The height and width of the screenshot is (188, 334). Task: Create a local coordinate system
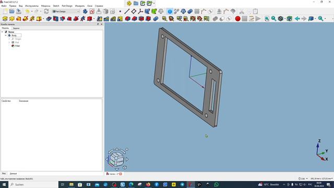[x=140, y=11]
